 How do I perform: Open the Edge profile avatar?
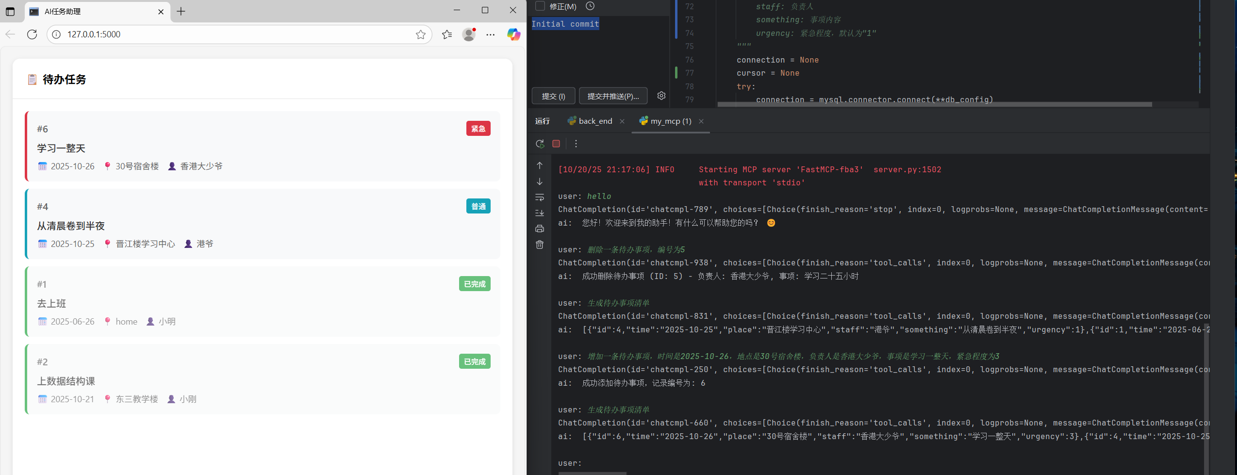(x=469, y=34)
